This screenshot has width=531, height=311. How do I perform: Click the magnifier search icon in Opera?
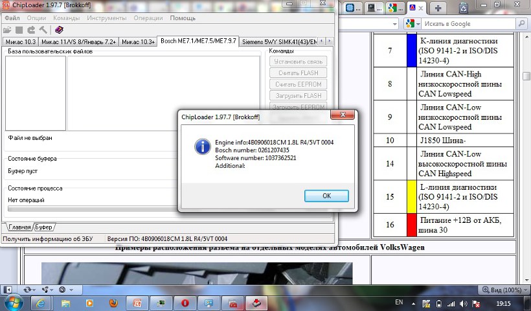pos(521,24)
